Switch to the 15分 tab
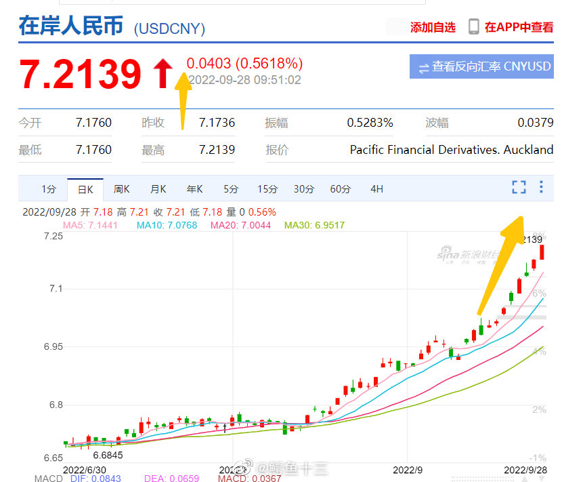 267,188
